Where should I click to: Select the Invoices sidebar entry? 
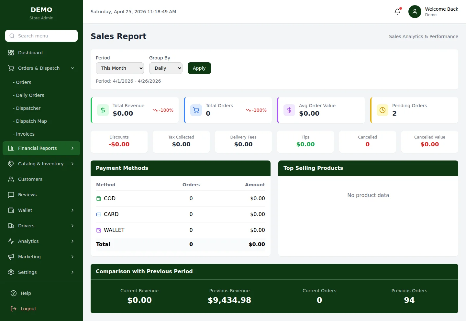(25, 134)
